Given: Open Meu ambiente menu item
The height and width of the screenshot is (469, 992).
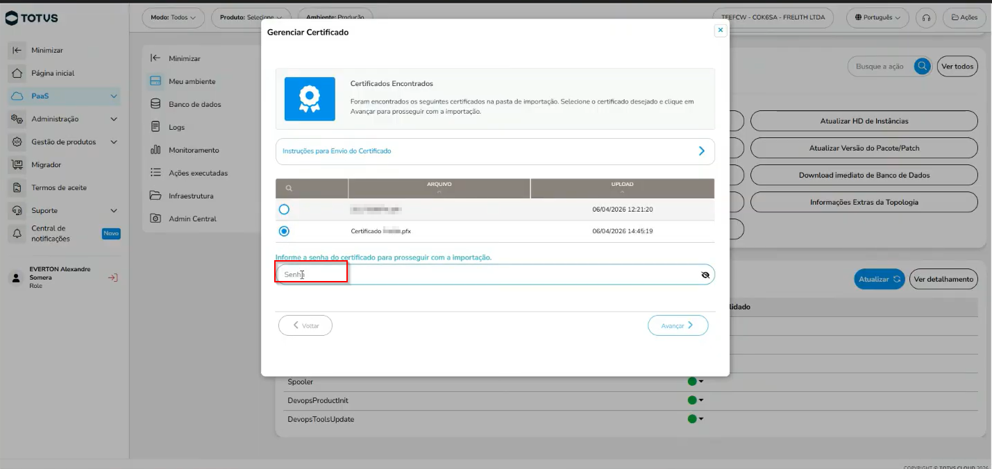Looking at the screenshot, I should [x=192, y=81].
